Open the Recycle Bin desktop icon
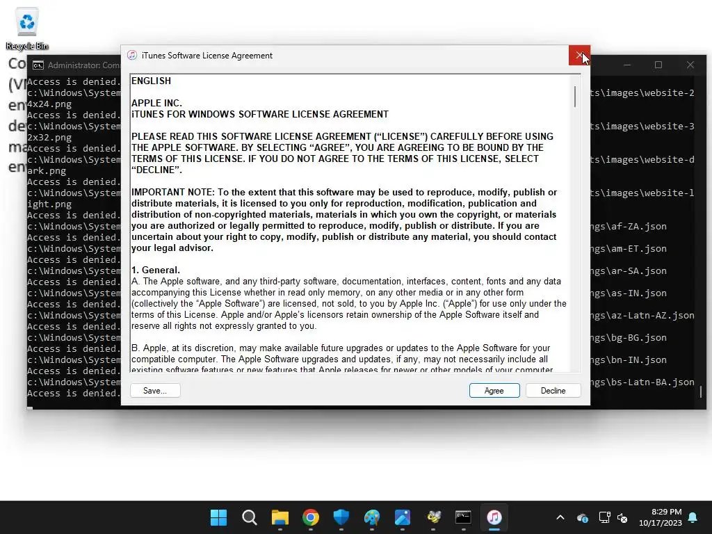Viewport: 712px width, 534px height. click(x=27, y=29)
